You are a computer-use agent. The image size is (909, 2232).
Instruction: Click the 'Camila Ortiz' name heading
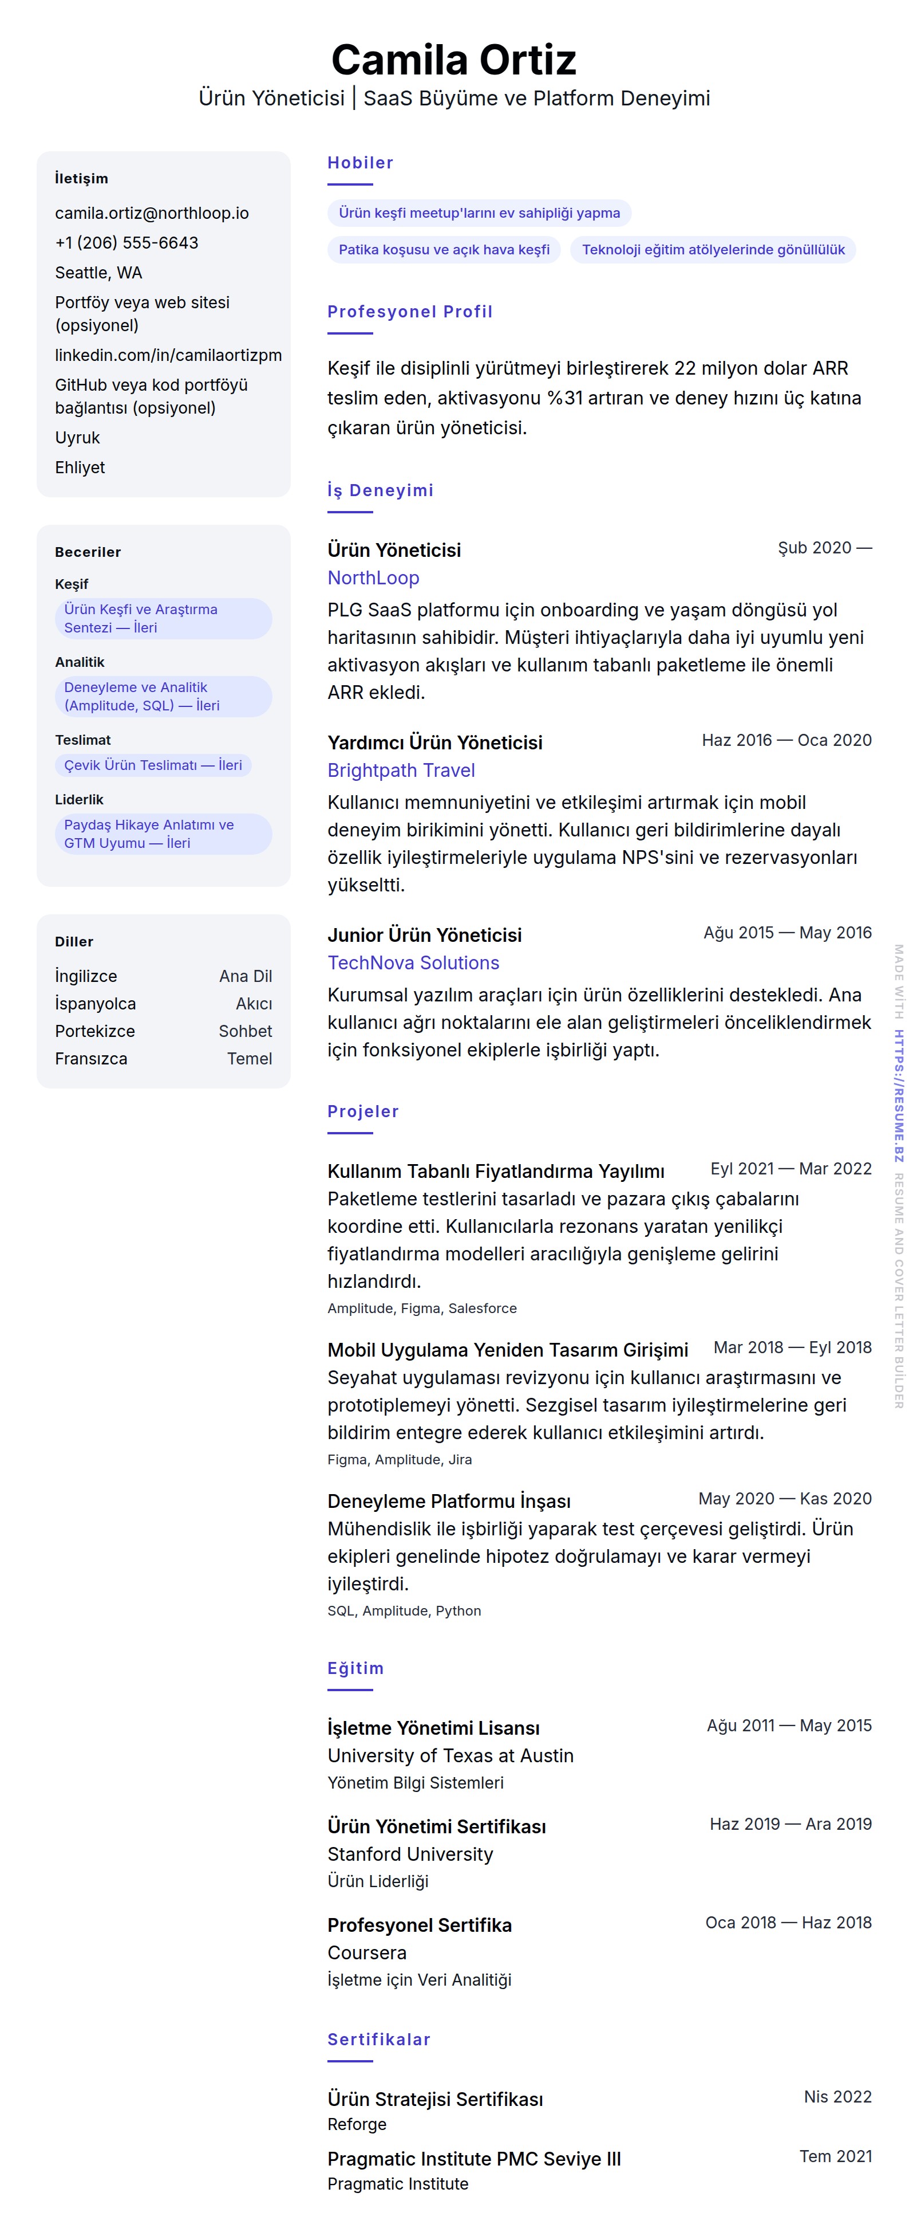coord(453,60)
